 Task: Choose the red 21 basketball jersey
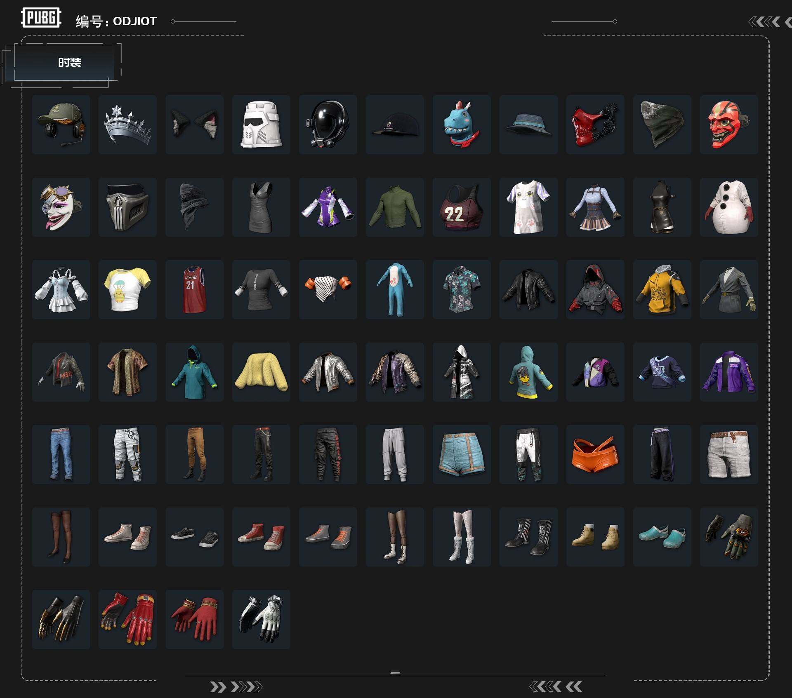(x=195, y=290)
